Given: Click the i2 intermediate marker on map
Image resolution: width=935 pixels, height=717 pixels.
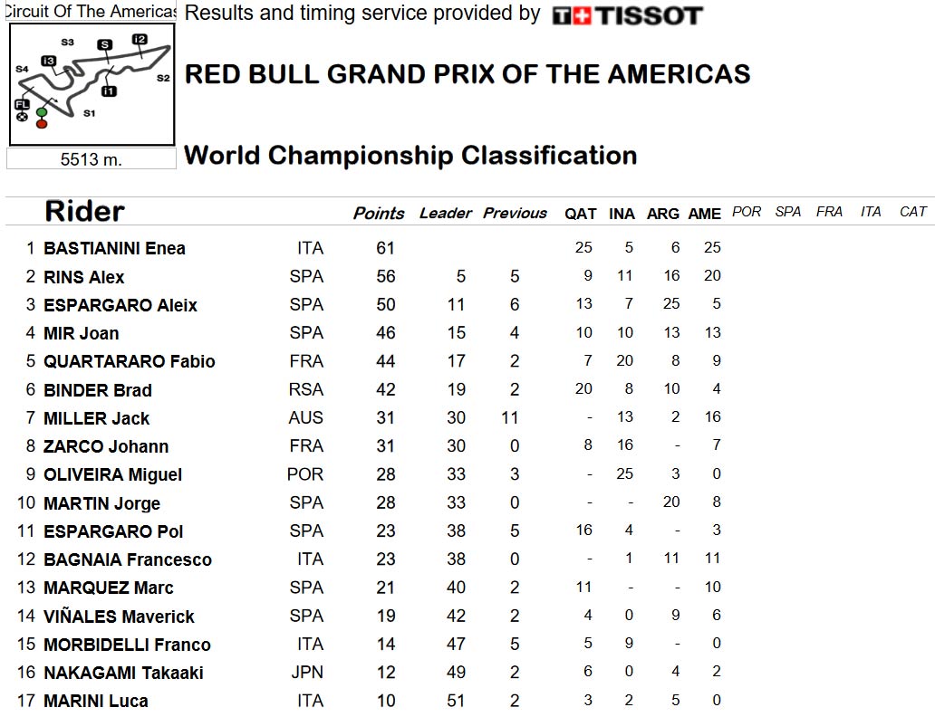Looking at the screenshot, I should click(x=140, y=39).
